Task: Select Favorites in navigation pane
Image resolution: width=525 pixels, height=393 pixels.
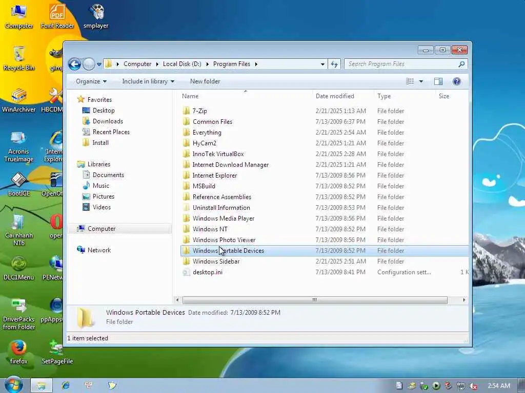Action: pyautogui.click(x=99, y=100)
